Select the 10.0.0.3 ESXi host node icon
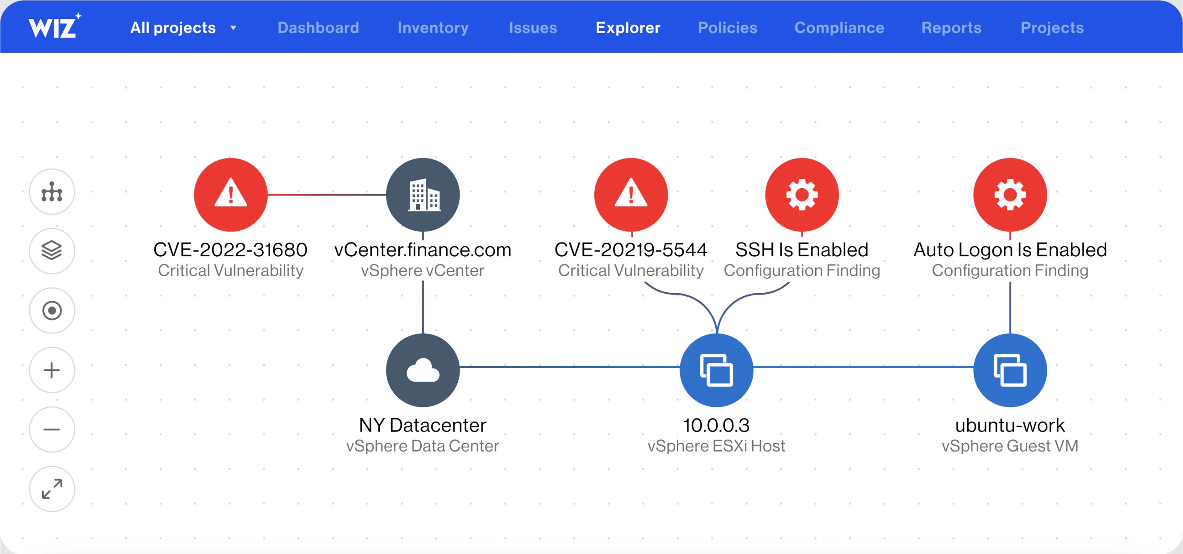The height and width of the screenshot is (554, 1183). click(716, 370)
